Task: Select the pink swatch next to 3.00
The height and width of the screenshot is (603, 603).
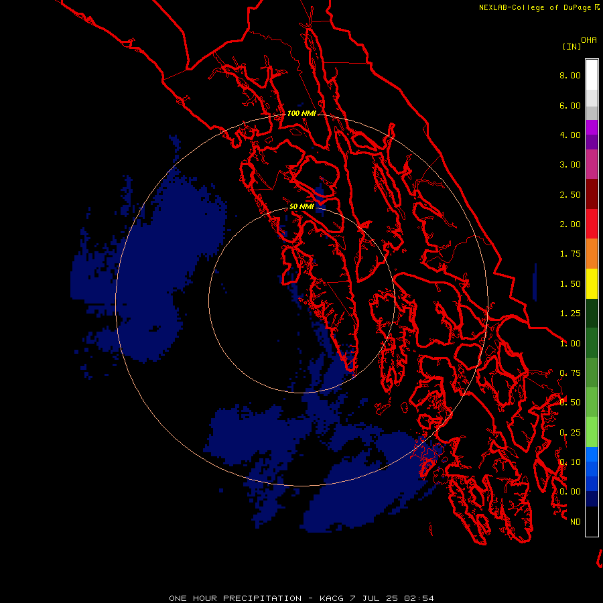Action: tap(592, 164)
